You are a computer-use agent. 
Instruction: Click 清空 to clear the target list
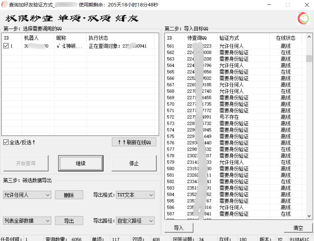pyautogui.click(x=298, y=228)
